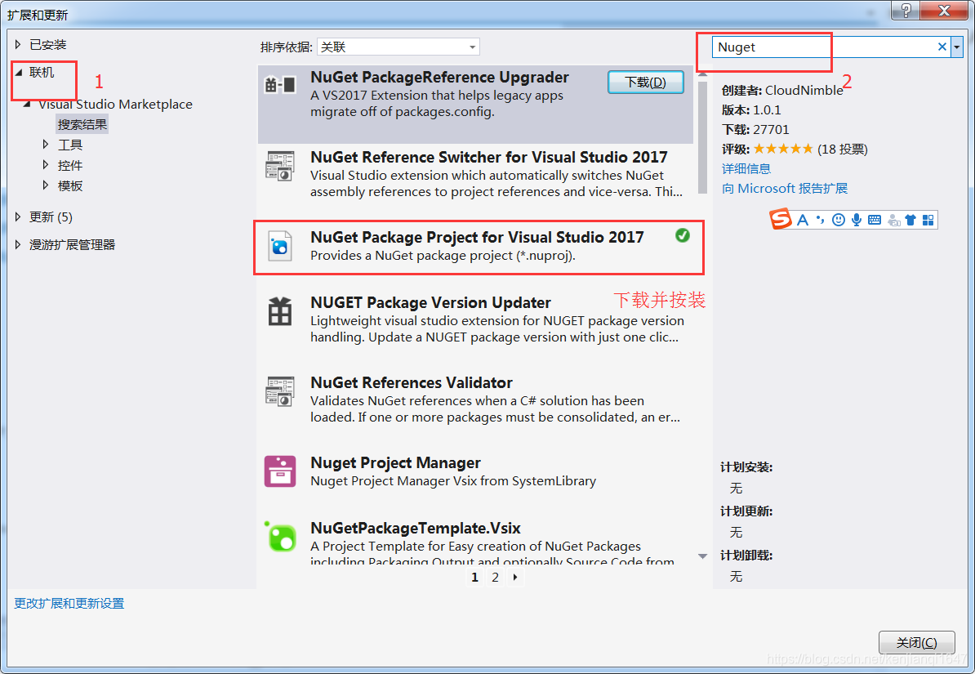This screenshot has width=975, height=674.
Task: Click the 创建者: CloudNimble text
Action: 782,90
